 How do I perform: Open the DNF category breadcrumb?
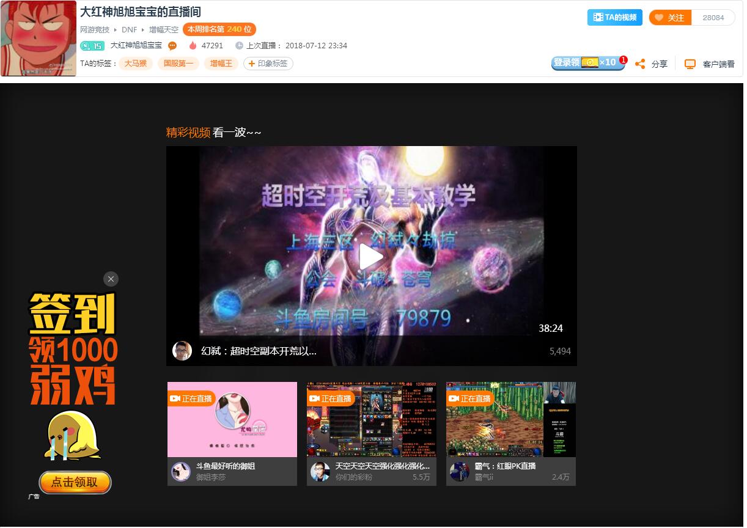point(129,29)
